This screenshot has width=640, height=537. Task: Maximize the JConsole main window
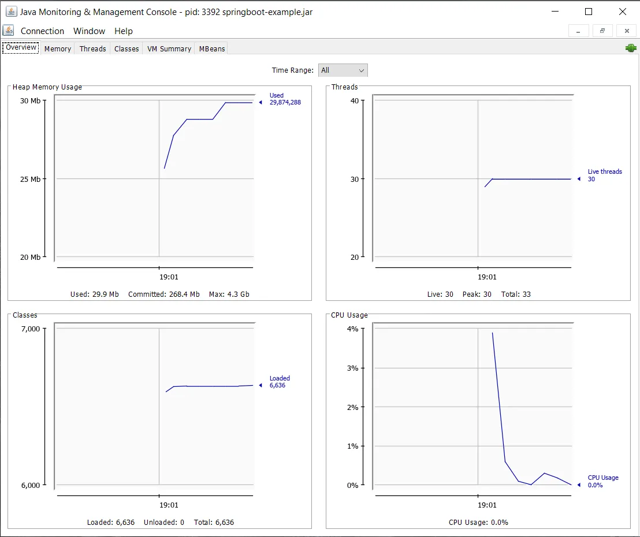tap(588, 12)
